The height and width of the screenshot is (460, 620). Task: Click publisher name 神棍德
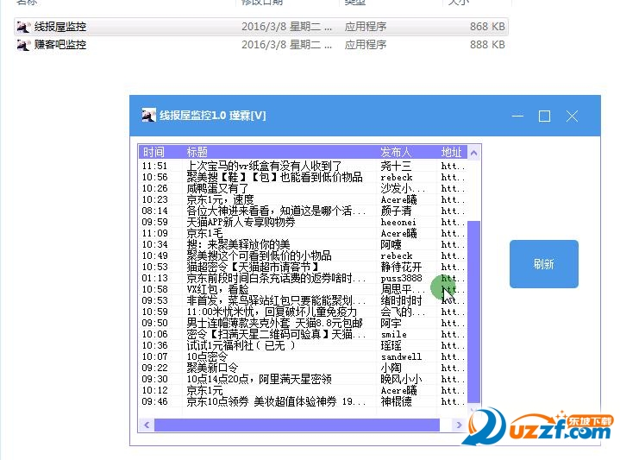pos(396,401)
